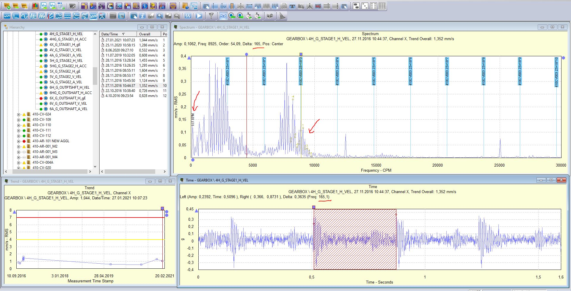Viewport: 571px width, 291px height.
Task: Select the 25.11.2020 10:58:15 measurement row
Action: [x=134, y=45]
